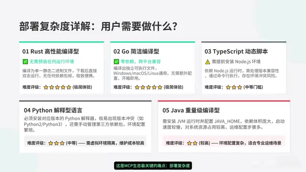Click the green checkmark icon in Rust card
The width and height of the screenshot is (306, 172).
click(25, 62)
